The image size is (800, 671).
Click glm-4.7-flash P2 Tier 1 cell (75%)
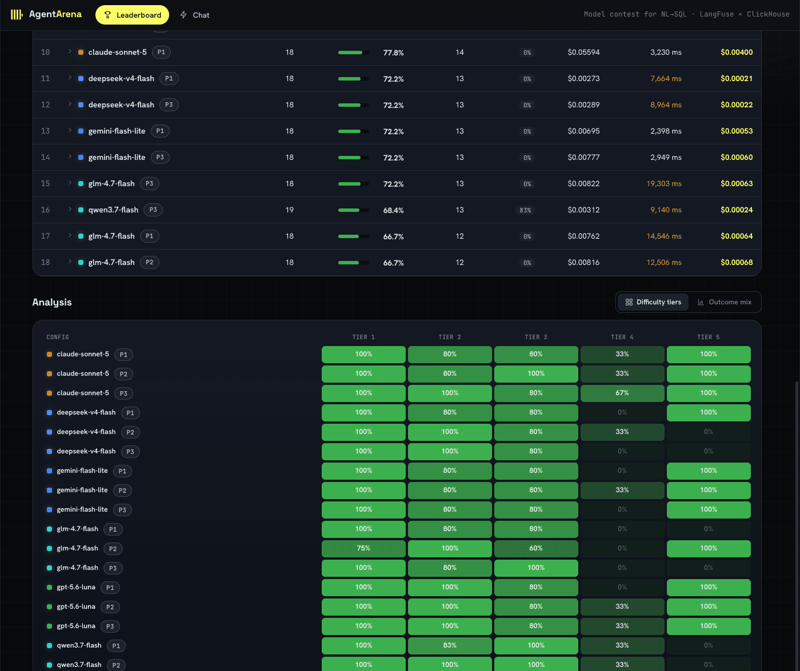click(363, 548)
